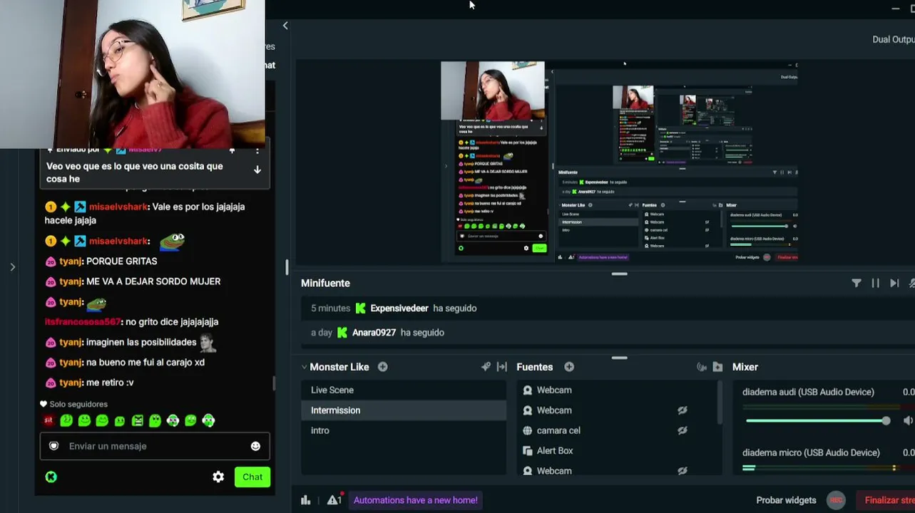Screen dimensions: 915x513
Task: Open emoji picker in message box
Action: pyautogui.click(x=255, y=446)
